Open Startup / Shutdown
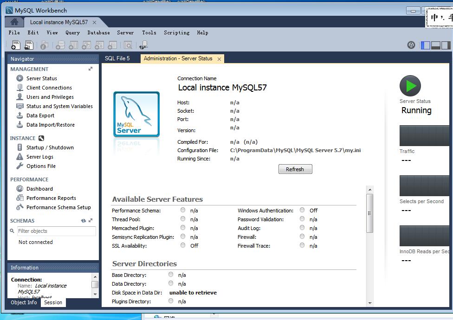Image resolution: width=453 pixels, height=320 pixels. click(50, 147)
